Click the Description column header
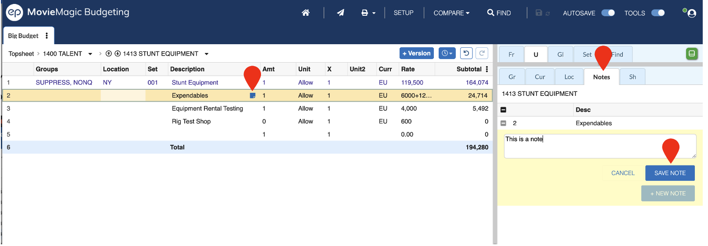 187,69
